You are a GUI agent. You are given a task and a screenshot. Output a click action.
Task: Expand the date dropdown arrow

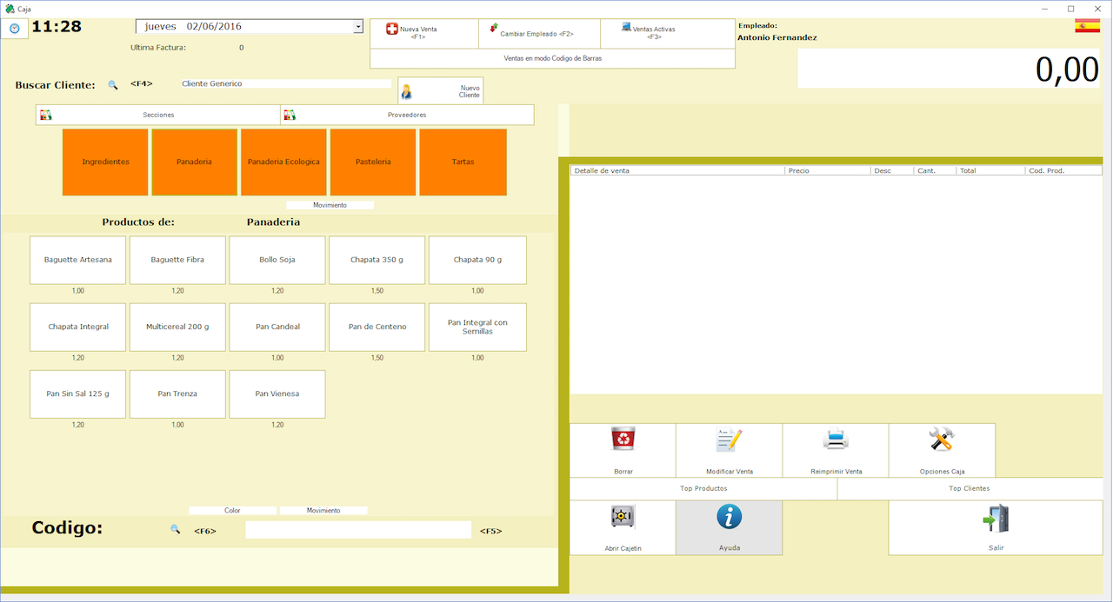point(357,27)
